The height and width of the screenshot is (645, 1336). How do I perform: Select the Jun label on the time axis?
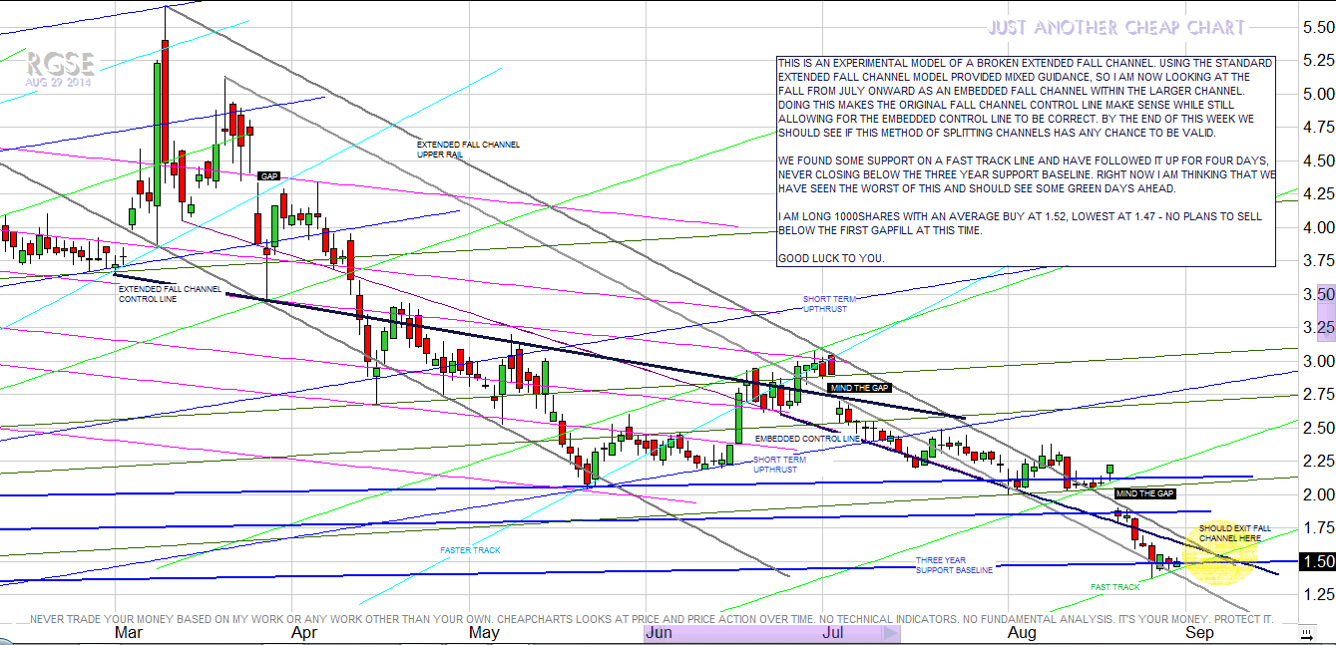click(660, 633)
